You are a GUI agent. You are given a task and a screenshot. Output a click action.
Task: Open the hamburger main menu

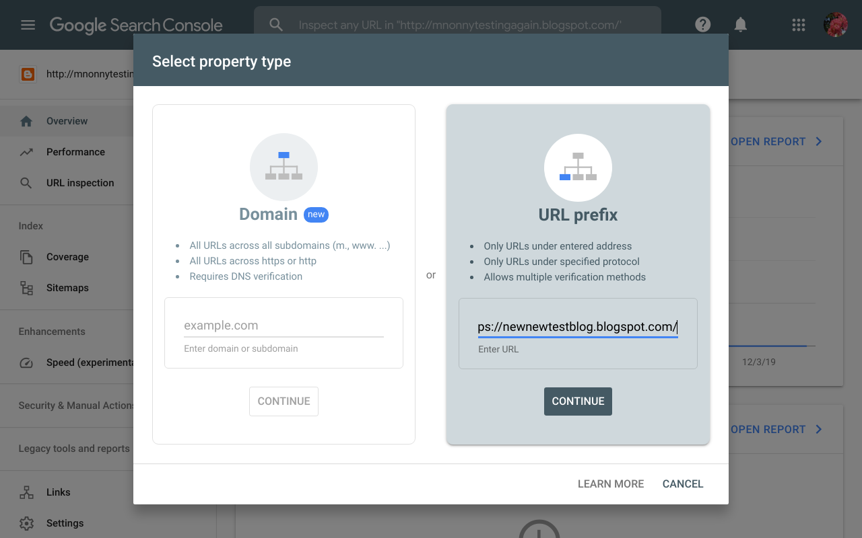28,25
